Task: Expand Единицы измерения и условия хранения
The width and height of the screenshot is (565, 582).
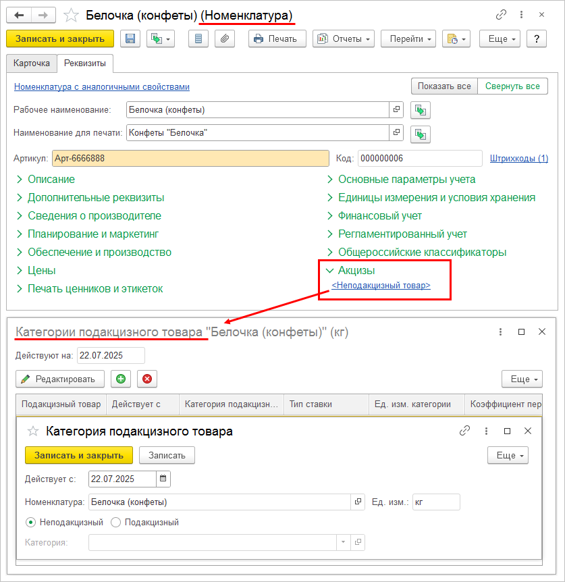Action: pos(431,197)
